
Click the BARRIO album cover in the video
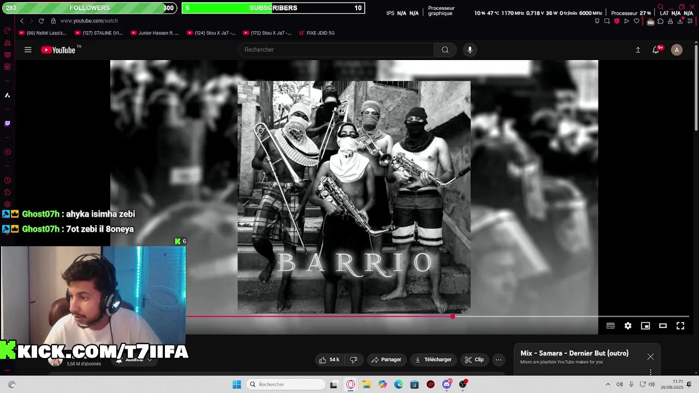tap(354, 198)
